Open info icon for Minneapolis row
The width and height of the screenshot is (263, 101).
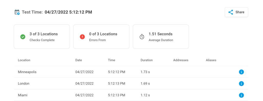pos(241,72)
